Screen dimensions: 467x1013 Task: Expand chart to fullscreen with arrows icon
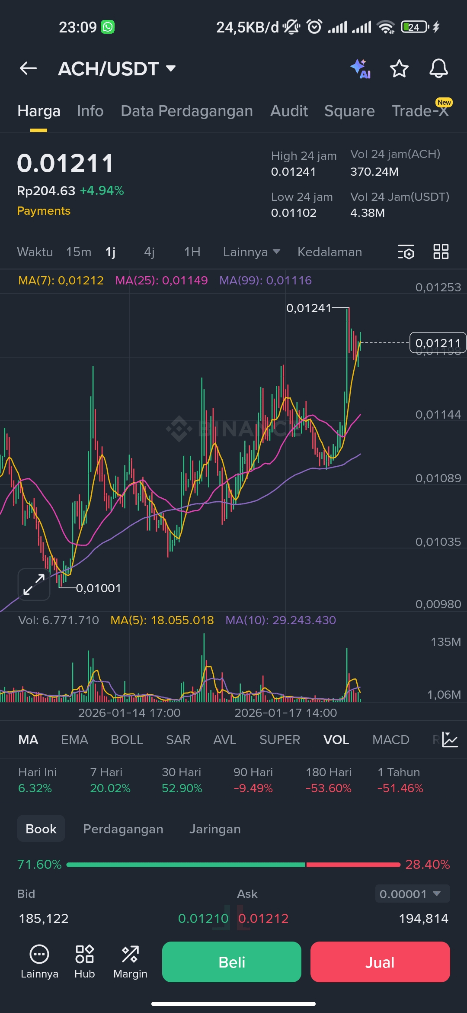tap(34, 584)
